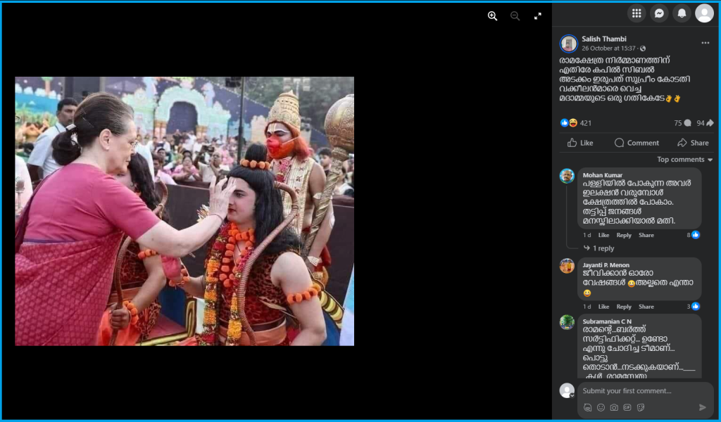Insert avatar sticker in comment
This screenshot has width=721, height=422.
pos(587,407)
